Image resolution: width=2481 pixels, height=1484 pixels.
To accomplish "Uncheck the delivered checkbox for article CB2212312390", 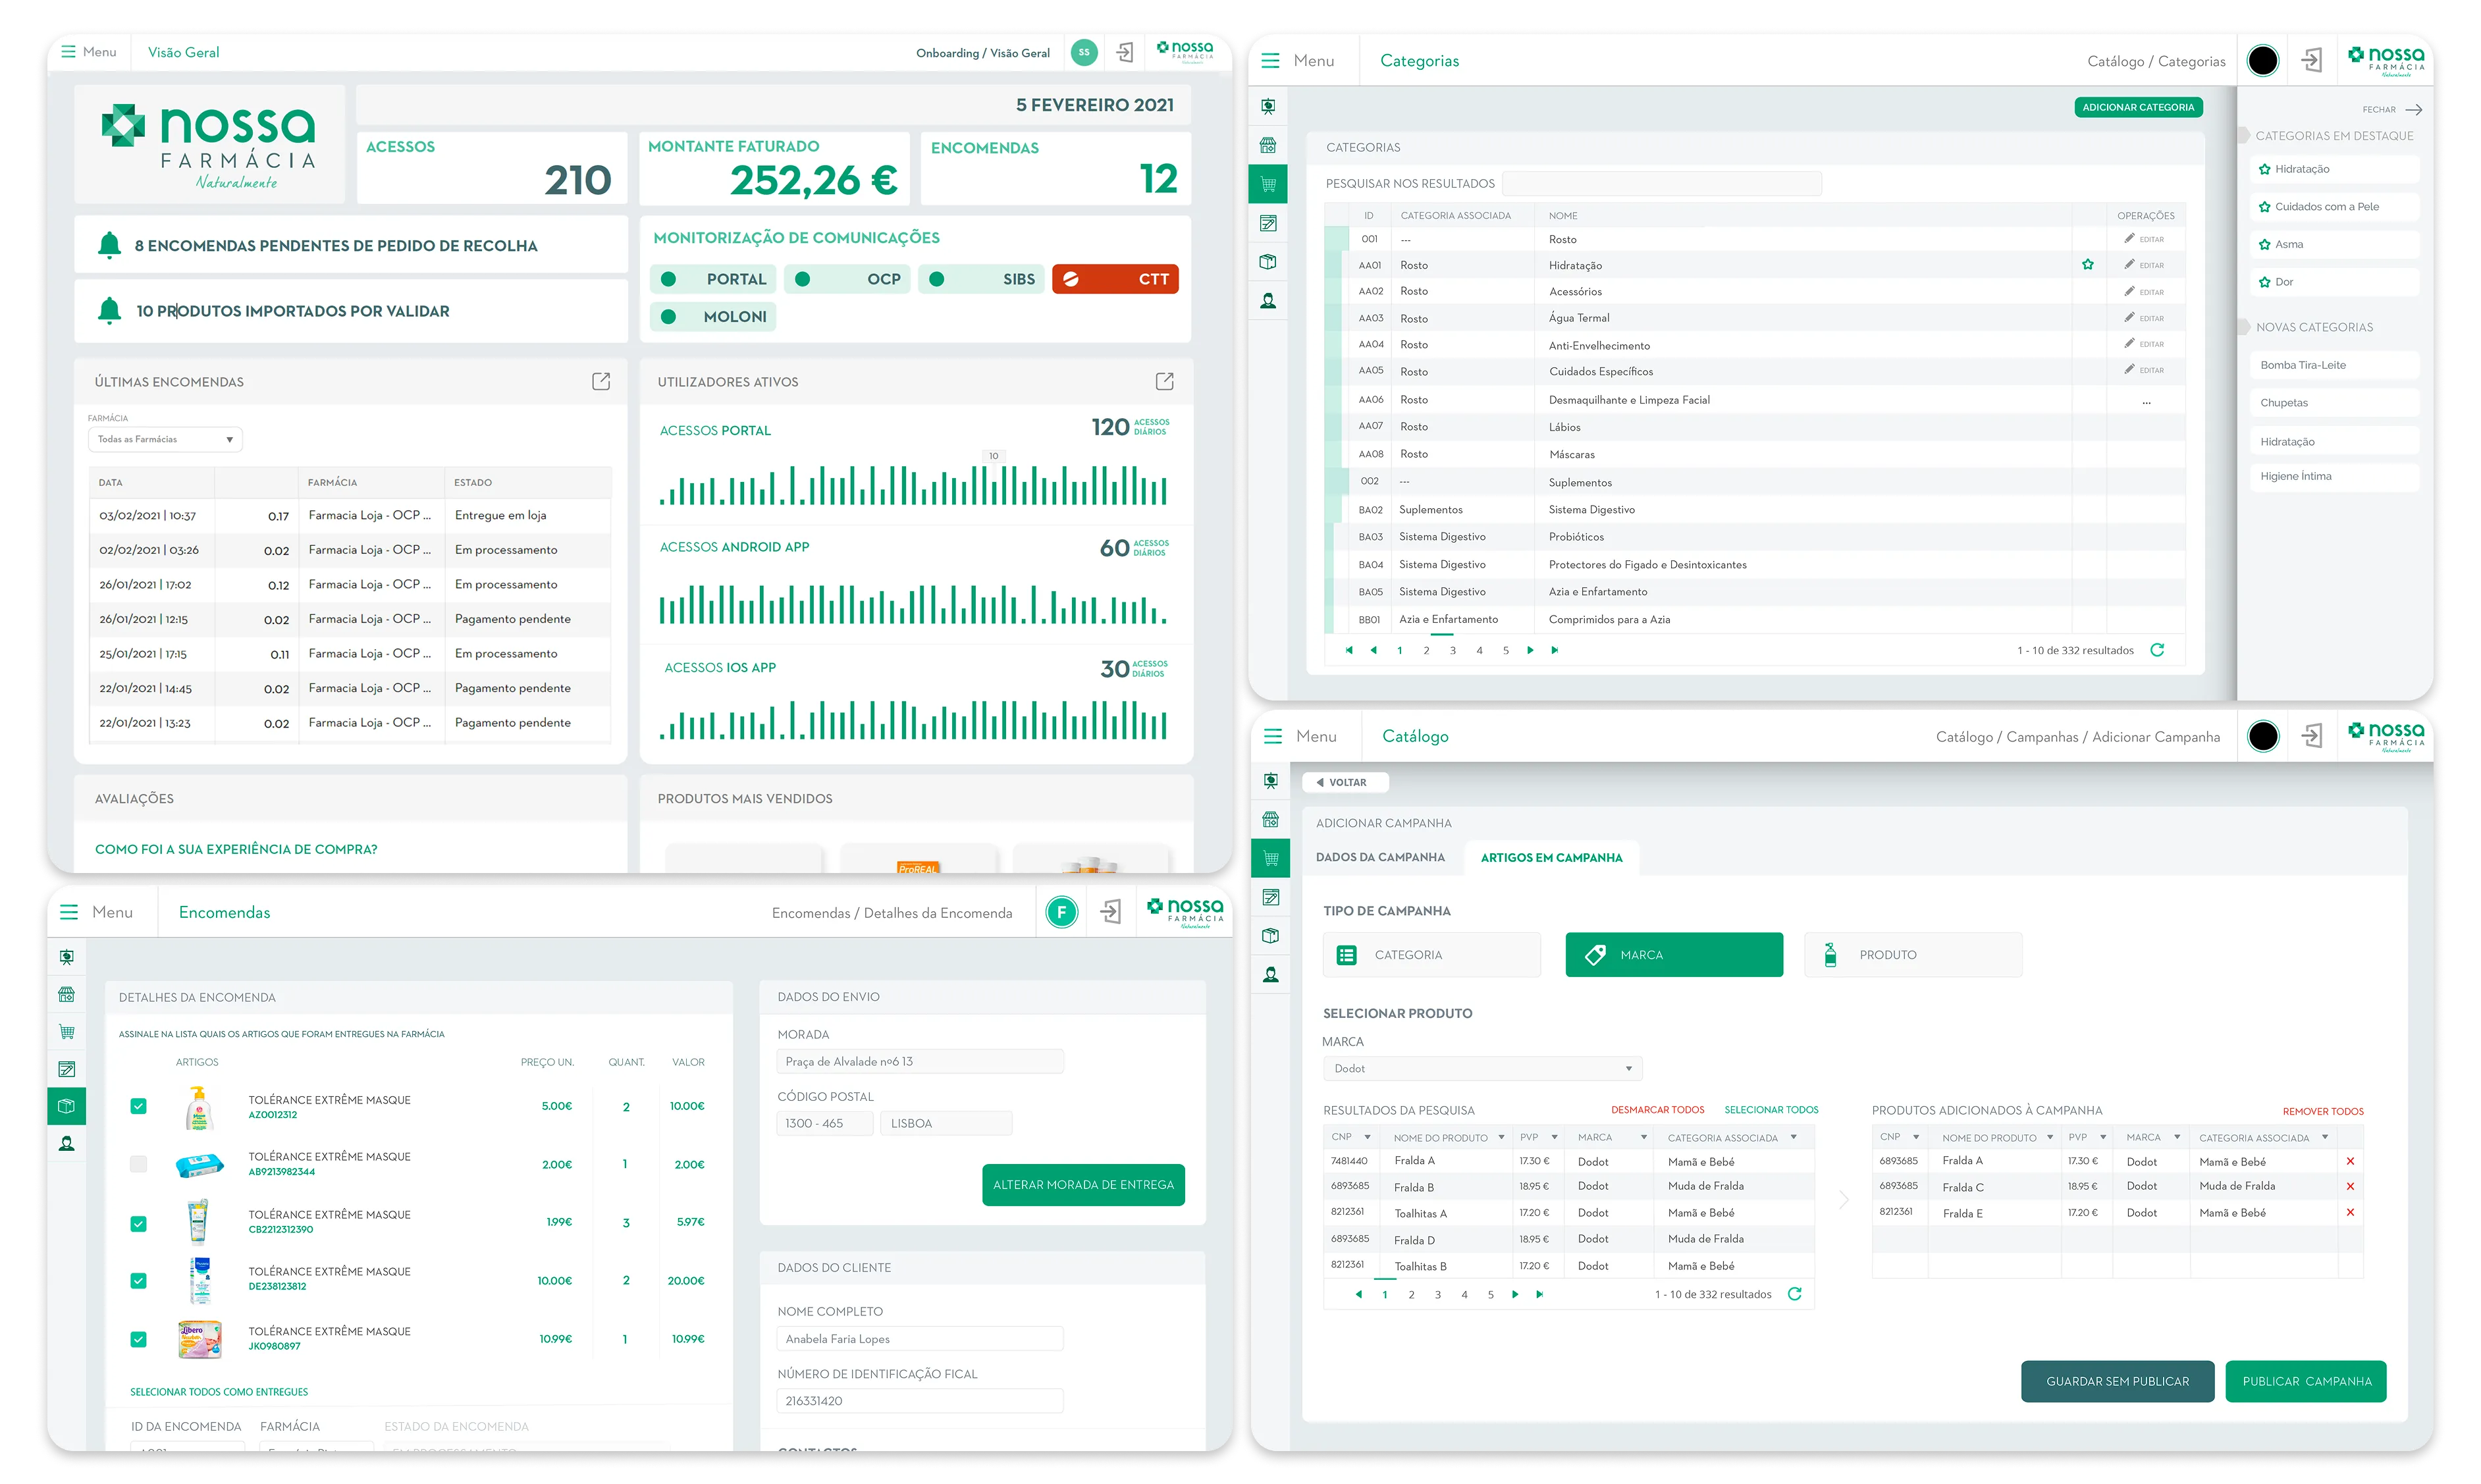I will point(138,1223).
